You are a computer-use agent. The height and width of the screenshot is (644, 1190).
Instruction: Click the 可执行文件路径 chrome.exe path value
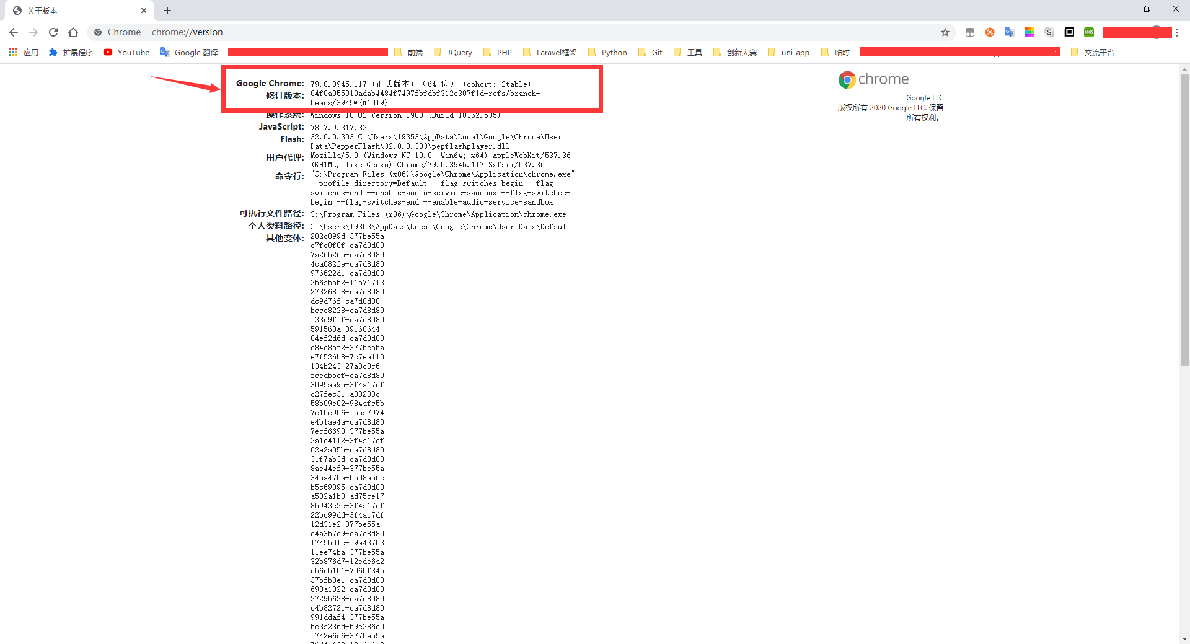tap(438, 214)
